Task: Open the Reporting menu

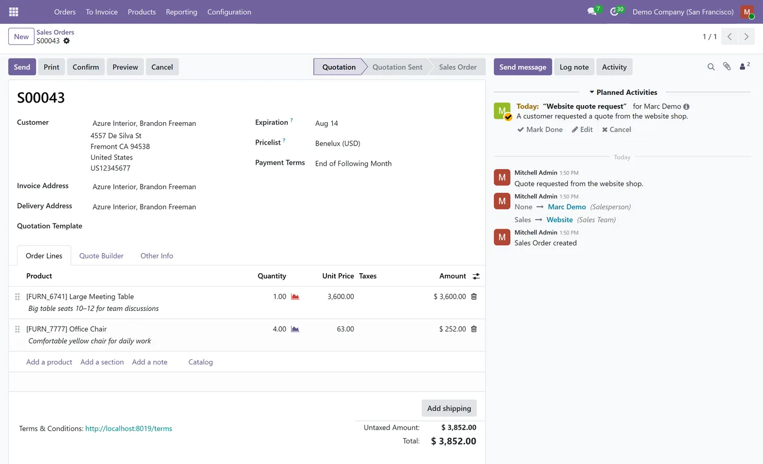Action: pos(181,11)
